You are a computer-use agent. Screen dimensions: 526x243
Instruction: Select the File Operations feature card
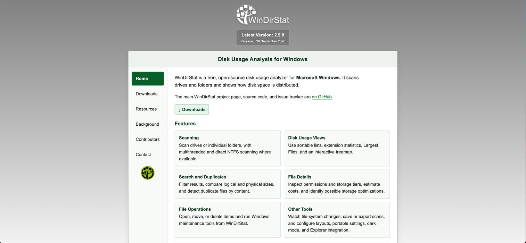click(x=228, y=220)
